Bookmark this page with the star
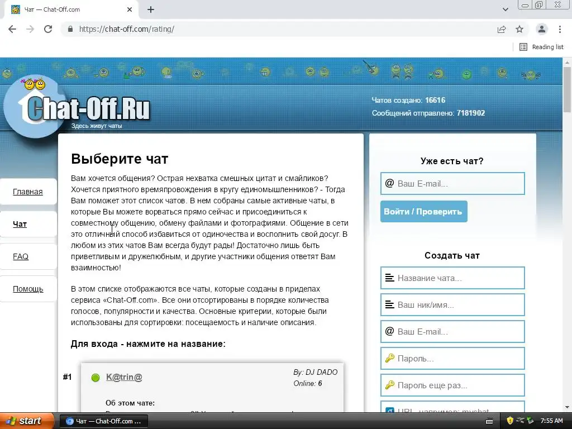 point(519,29)
